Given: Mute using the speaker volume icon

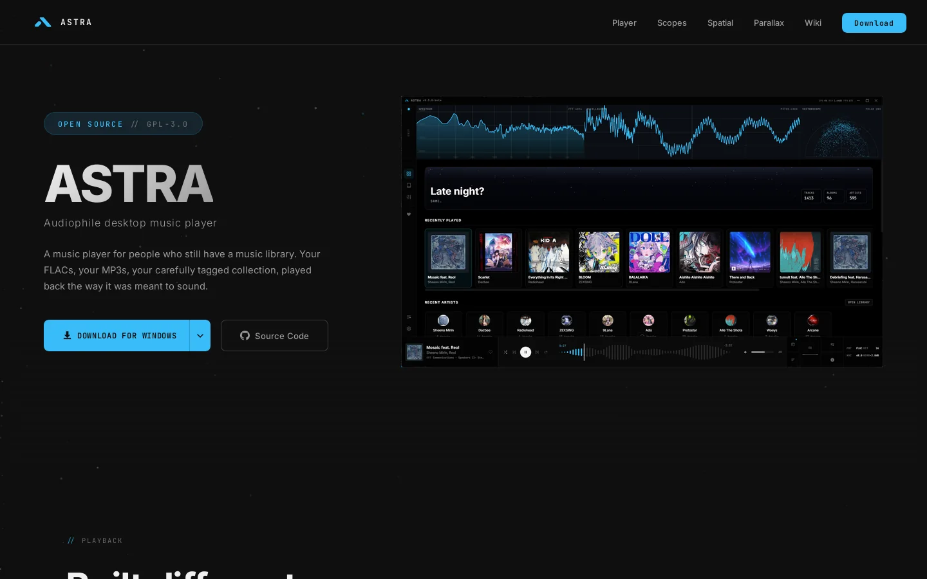Looking at the screenshot, I should [x=745, y=352].
